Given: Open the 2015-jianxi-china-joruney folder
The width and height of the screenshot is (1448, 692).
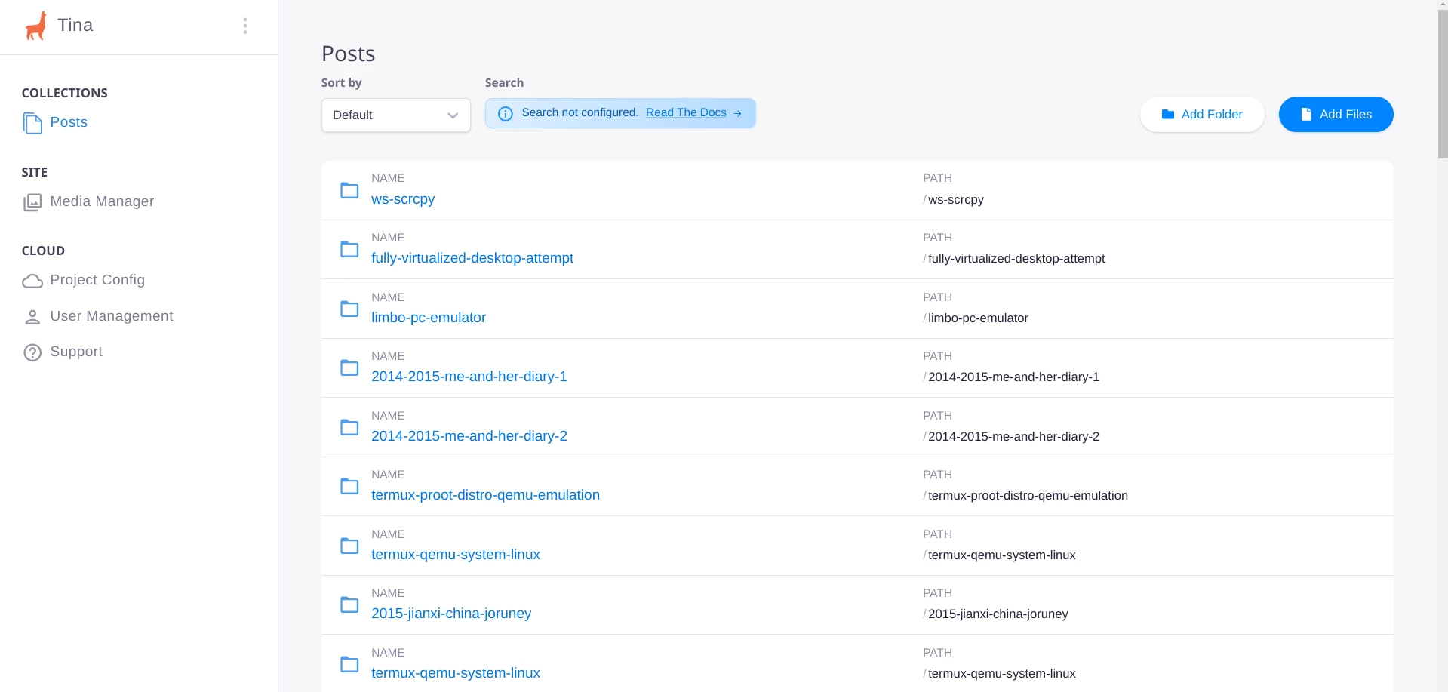Looking at the screenshot, I should click(450, 614).
